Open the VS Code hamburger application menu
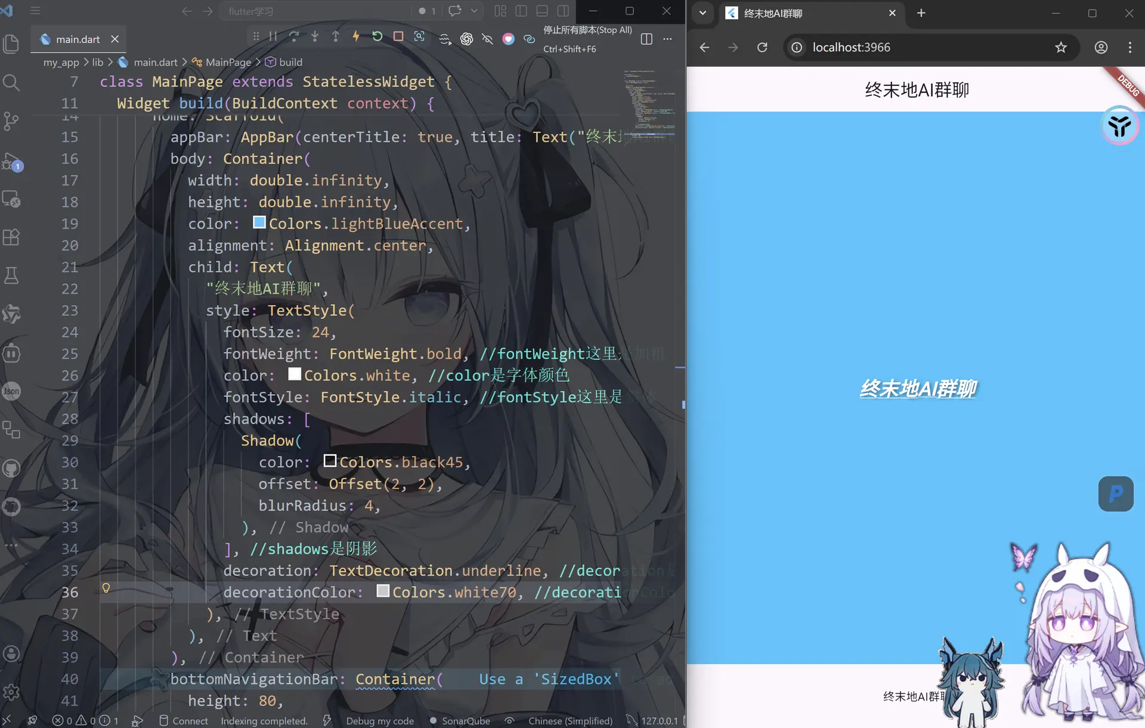The height and width of the screenshot is (728, 1145). pyautogui.click(x=35, y=11)
